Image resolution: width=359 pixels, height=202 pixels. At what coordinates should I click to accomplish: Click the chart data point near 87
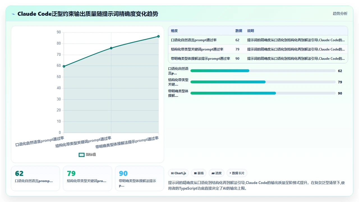[x=158, y=36]
